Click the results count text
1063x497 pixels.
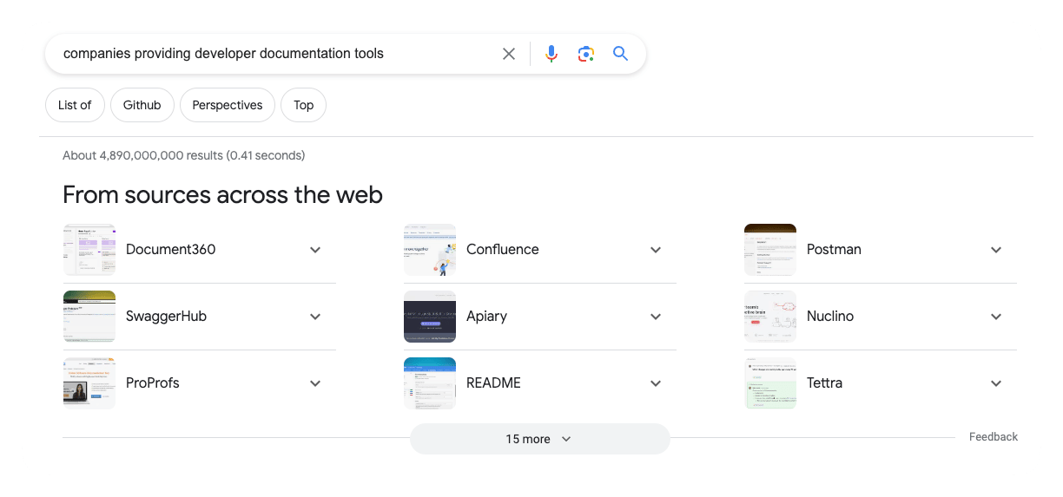(x=184, y=156)
